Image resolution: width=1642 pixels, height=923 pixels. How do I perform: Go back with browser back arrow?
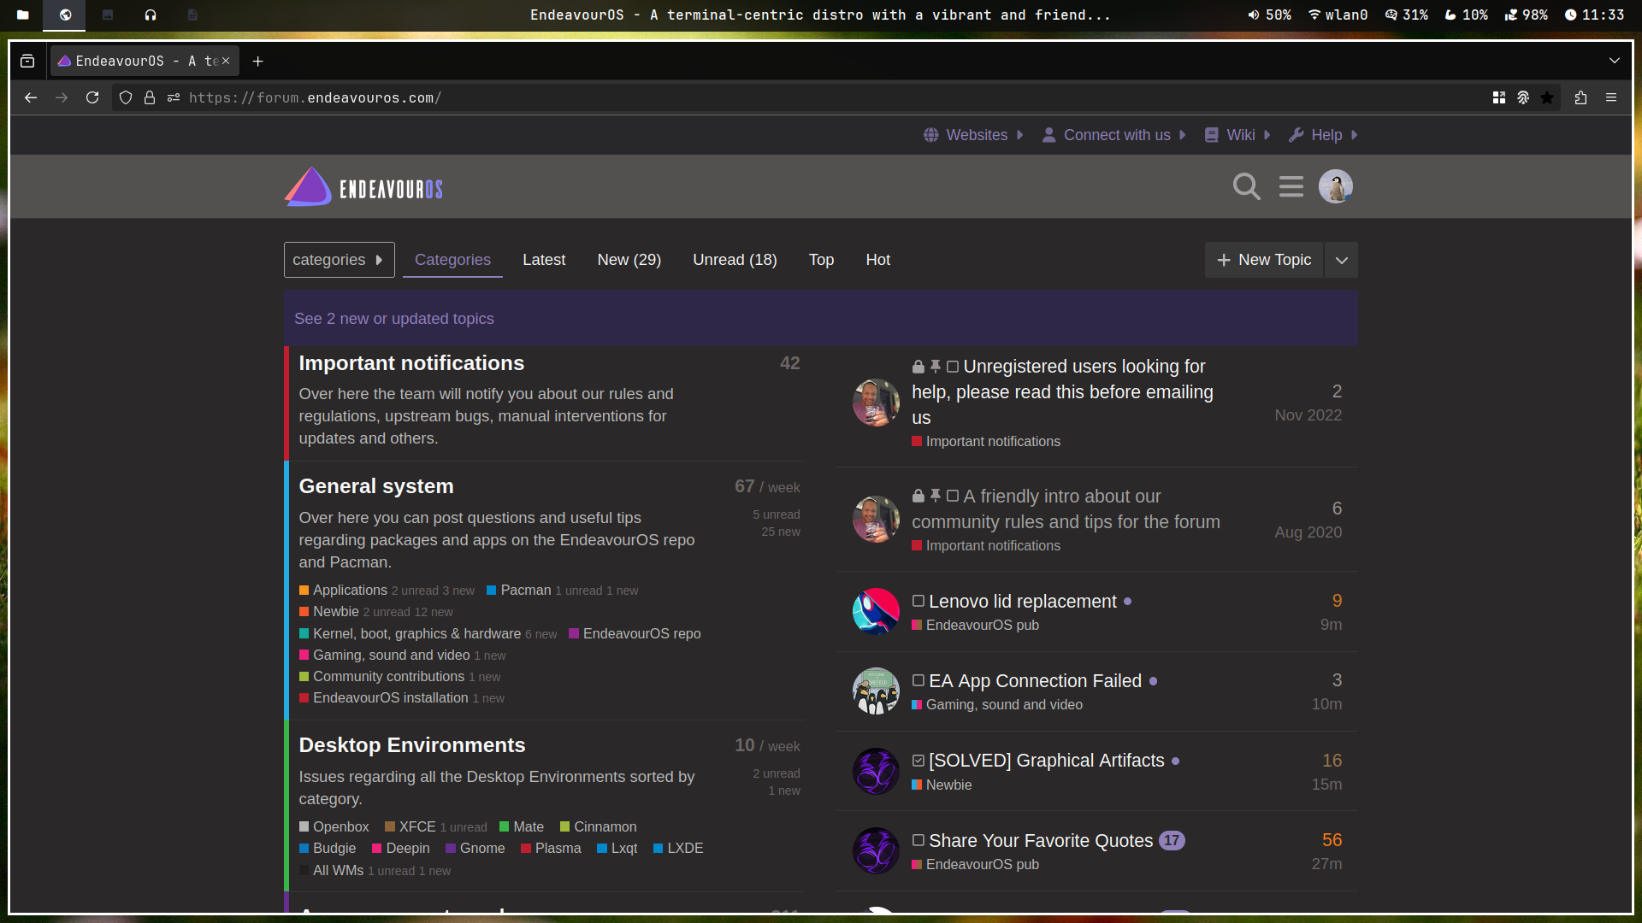tap(31, 97)
